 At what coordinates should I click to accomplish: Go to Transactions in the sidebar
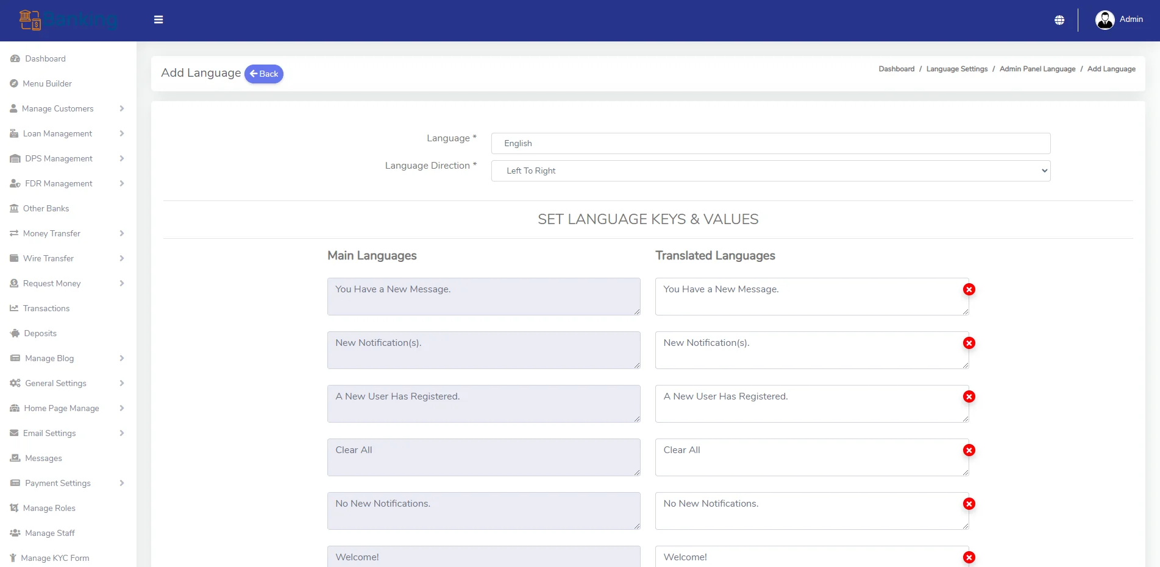click(46, 308)
